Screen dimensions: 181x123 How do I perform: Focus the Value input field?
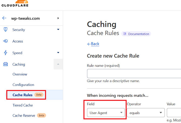point(174,113)
